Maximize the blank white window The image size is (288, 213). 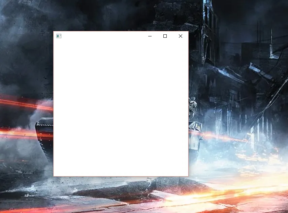point(165,36)
